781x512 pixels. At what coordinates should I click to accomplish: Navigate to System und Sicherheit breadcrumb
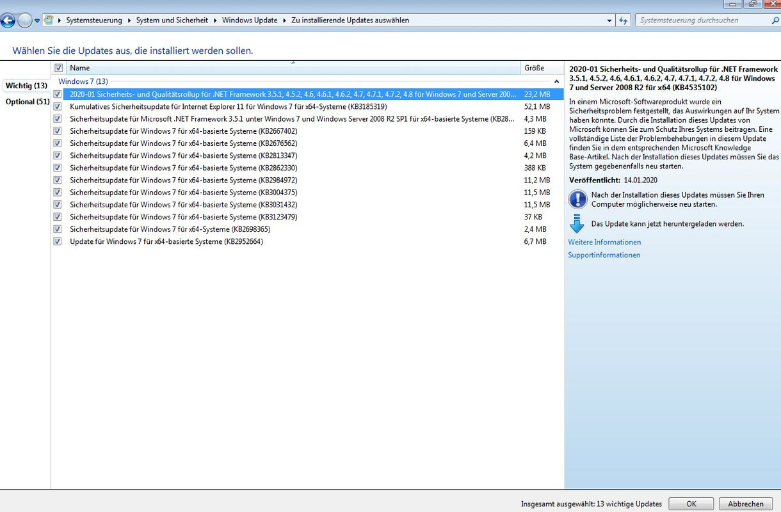172,20
